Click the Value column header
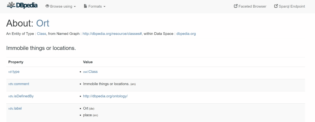Image resolution: width=315 pixels, height=122 pixels. (x=88, y=62)
